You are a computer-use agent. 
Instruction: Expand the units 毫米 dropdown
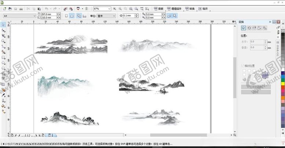pyautogui.click(x=114, y=16)
